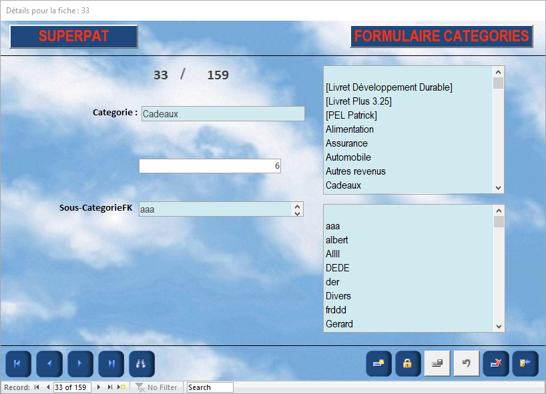546x394 pixels.
Task: Click the No Filter indicator
Action: tap(156, 387)
